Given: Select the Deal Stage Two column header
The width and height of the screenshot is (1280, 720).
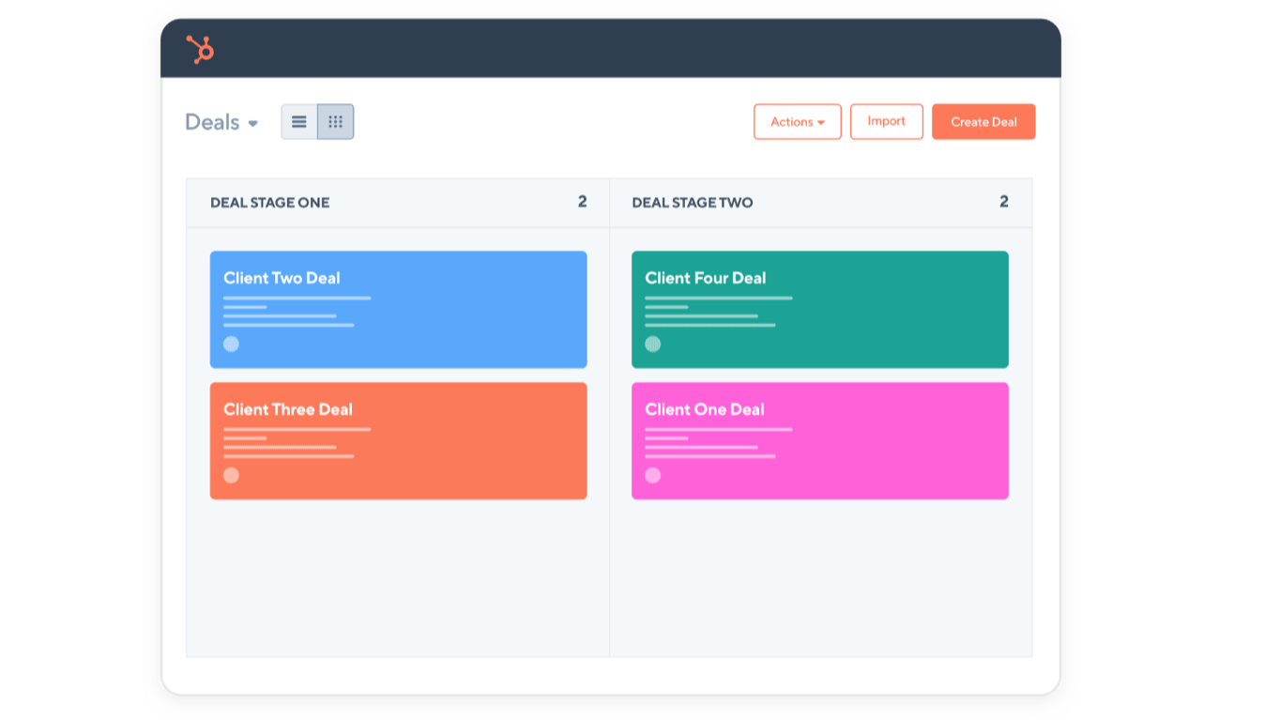Looking at the screenshot, I should click(692, 202).
